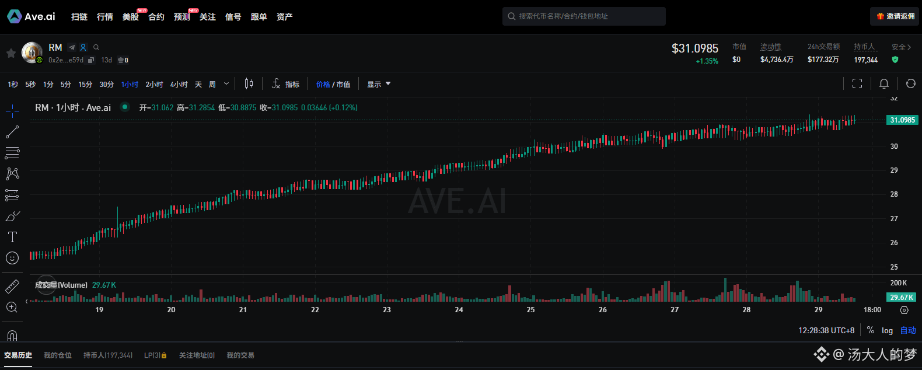Open the 关注 watchlist menu
Image resolution: width=922 pixels, height=370 pixels.
click(208, 17)
